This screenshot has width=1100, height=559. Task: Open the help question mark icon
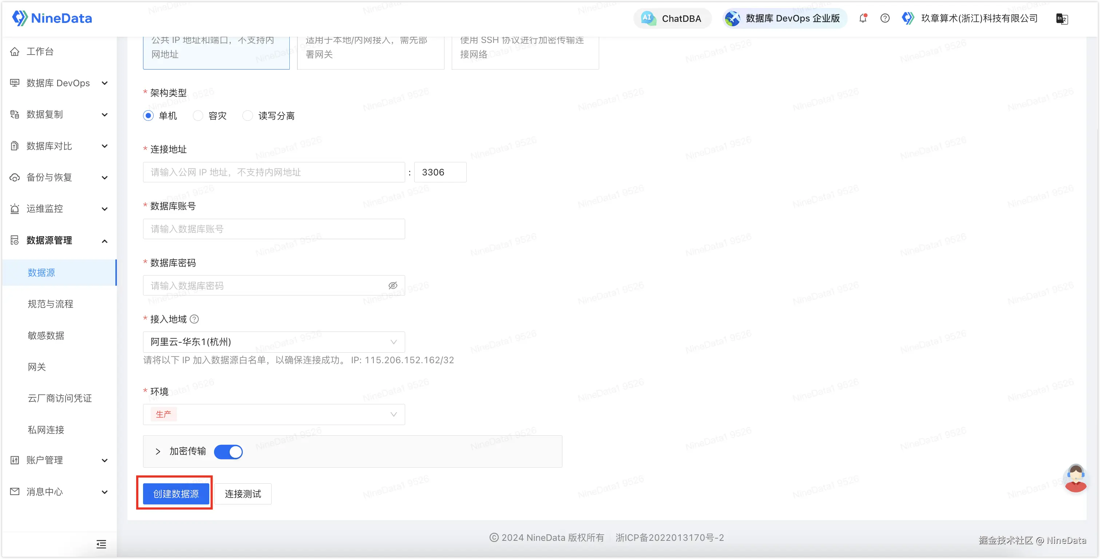coord(885,18)
